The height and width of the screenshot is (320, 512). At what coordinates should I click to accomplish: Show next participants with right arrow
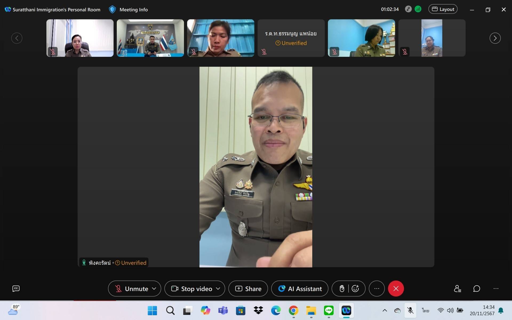[495, 38]
